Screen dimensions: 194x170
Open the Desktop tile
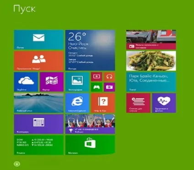(x=39, y=103)
